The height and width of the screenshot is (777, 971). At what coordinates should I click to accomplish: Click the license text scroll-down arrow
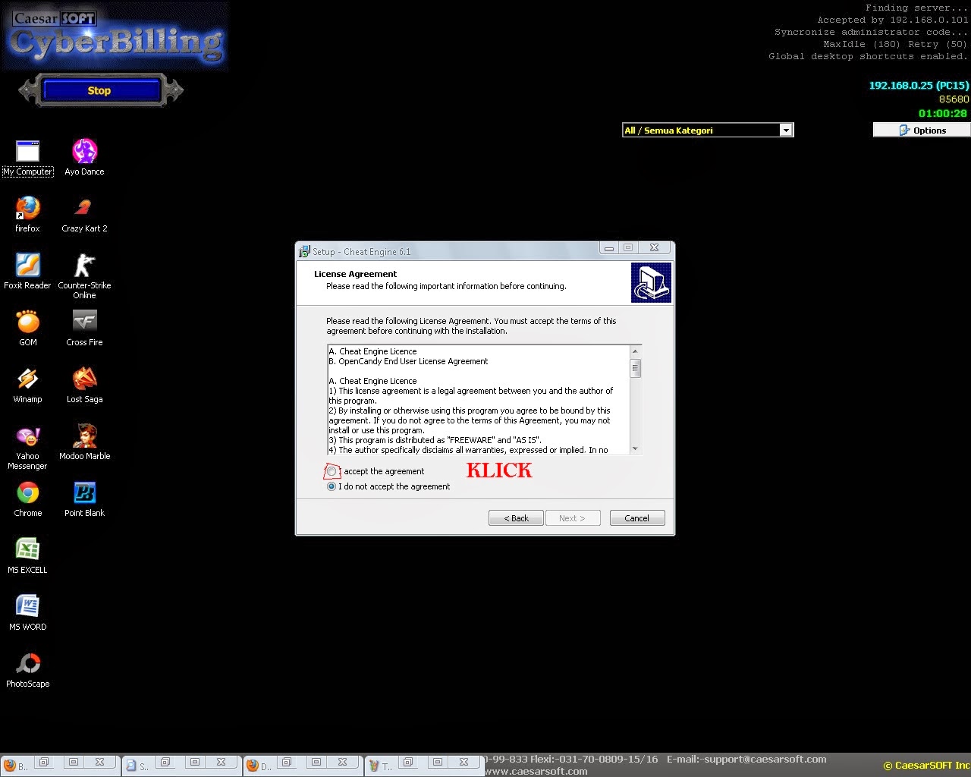[636, 449]
